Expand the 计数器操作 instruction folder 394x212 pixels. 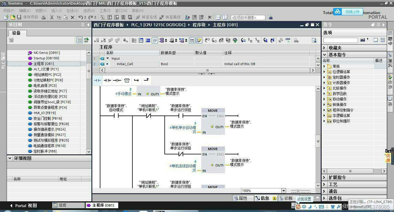tap(324, 83)
